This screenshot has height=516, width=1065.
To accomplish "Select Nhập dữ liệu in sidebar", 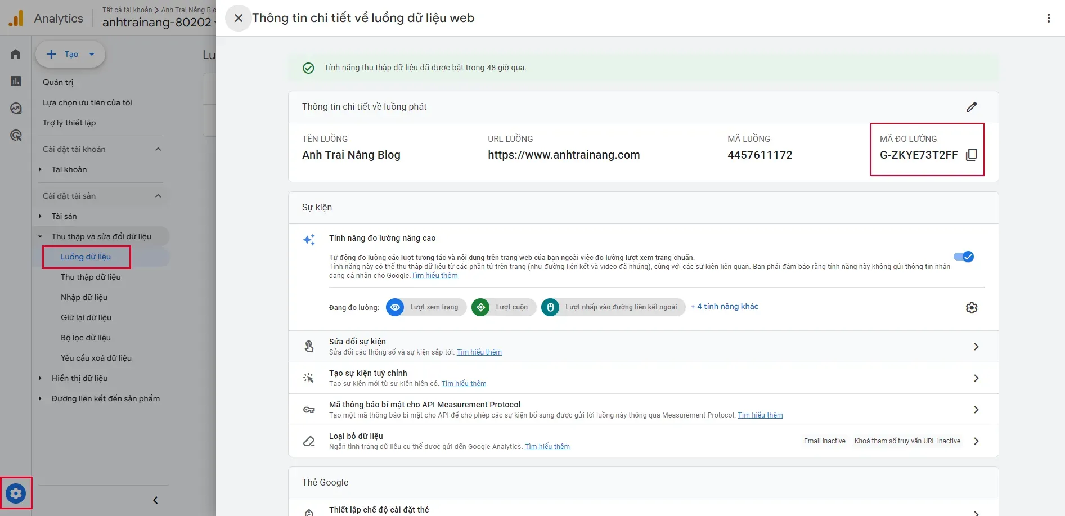I will coord(84,297).
